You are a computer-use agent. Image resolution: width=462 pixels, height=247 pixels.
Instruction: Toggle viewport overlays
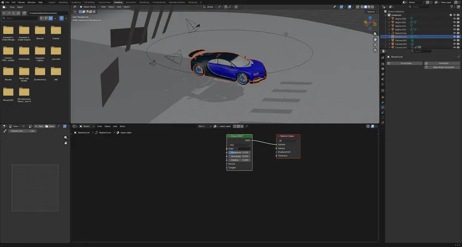[x=350, y=7]
